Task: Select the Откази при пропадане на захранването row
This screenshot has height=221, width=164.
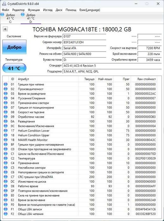Action: pos(80,149)
